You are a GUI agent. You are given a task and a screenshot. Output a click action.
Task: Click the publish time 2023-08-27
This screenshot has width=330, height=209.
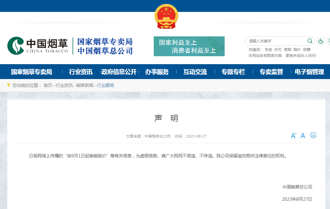[x=196, y=136]
